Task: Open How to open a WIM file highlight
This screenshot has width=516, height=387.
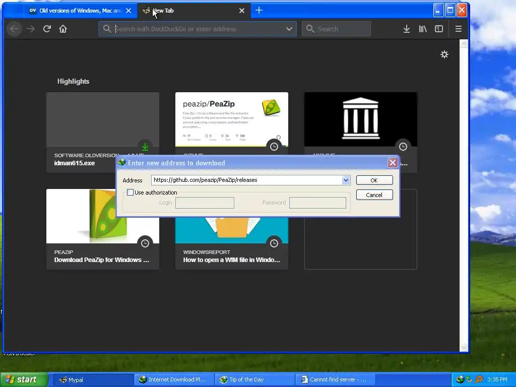Action: pyautogui.click(x=232, y=243)
